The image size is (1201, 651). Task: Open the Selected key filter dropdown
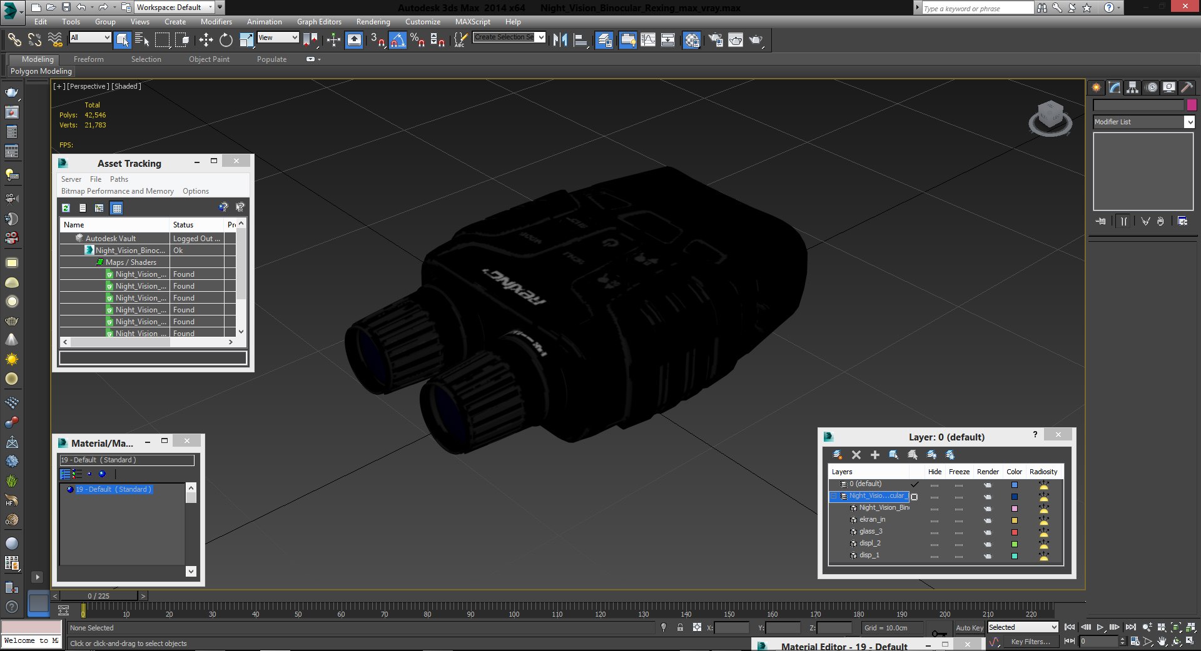point(1023,627)
